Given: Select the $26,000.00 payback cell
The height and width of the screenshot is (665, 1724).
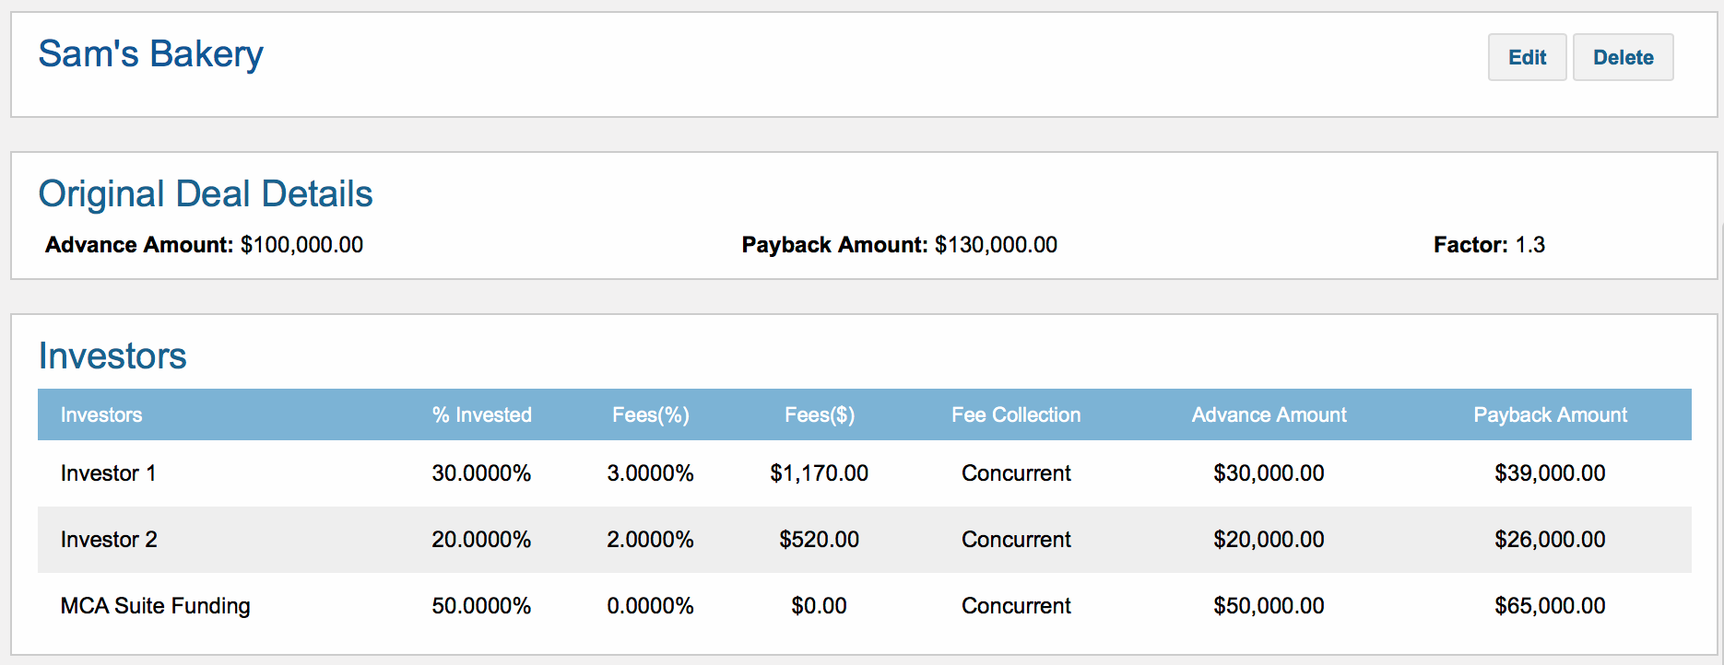Looking at the screenshot, I should pyautogui.click(x=1550, y=540).
